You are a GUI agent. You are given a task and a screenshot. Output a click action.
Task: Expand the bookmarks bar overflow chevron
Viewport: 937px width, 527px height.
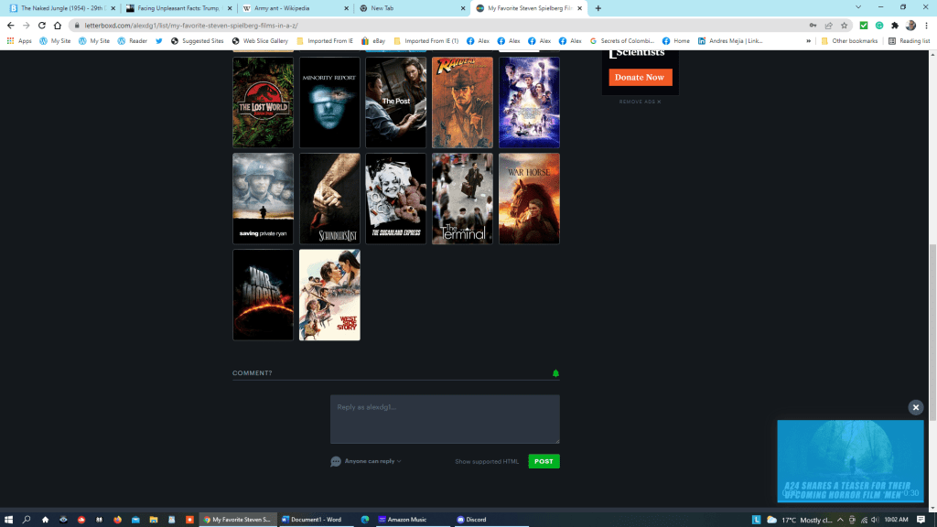[x=811, y=41]
